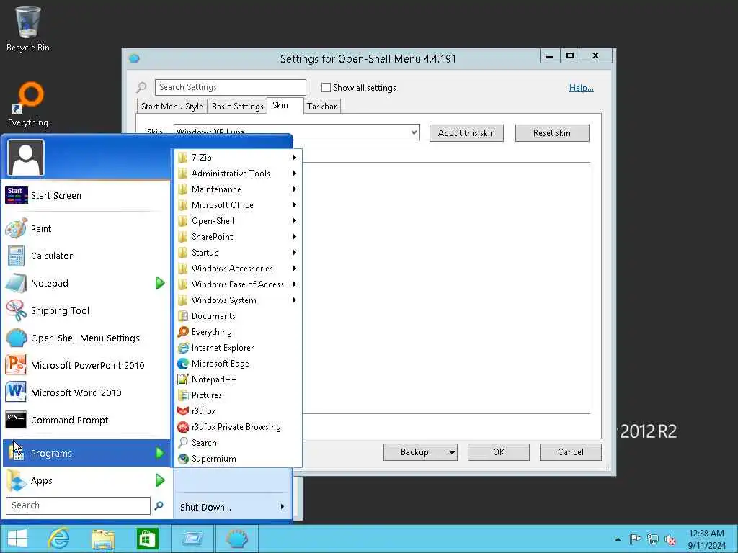Viewport: 738px width, 553px height.
Task: Expand the 7-Zip folder submenu
Action: click(238, 158)
